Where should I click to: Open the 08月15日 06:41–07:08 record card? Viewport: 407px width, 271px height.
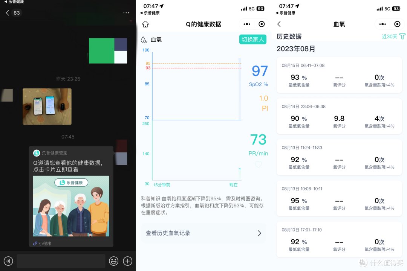coord(339,75)
